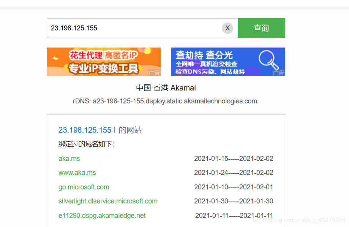Select the rDNS akamaitechnologies hostname text
349x227 pixels.
coord(166,101)
